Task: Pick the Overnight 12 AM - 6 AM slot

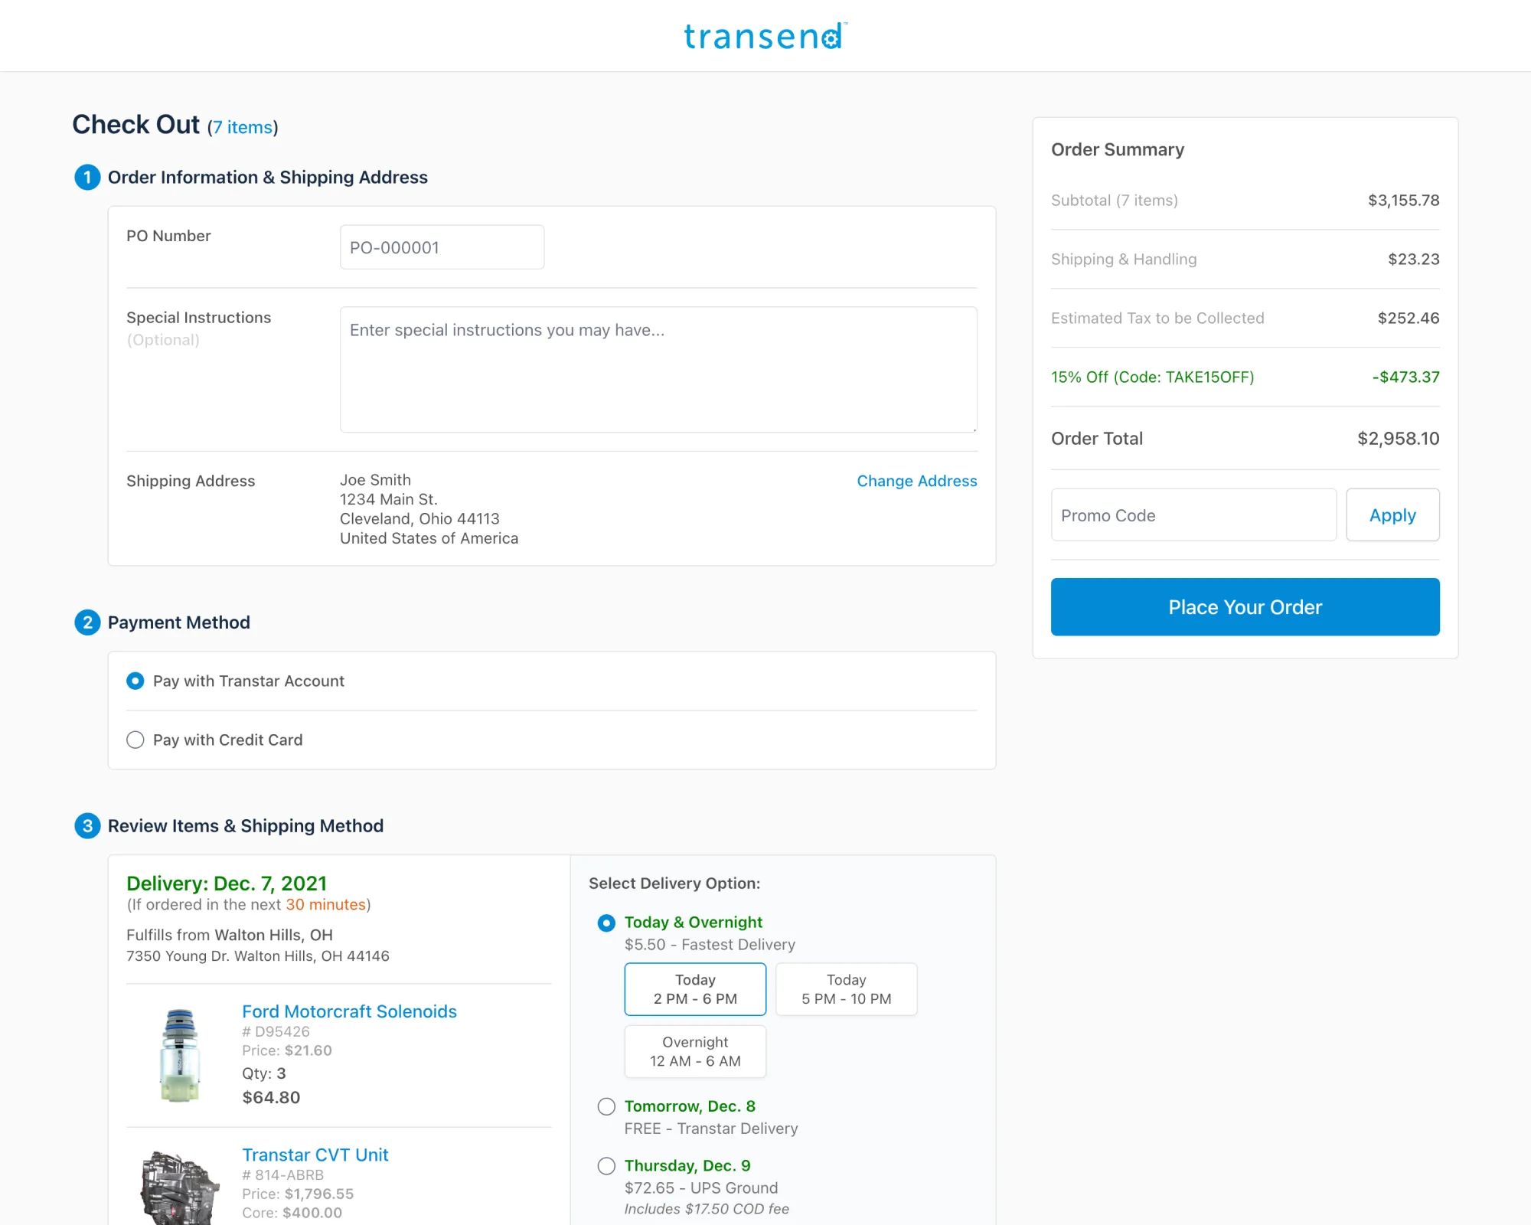Action: pyautogui.click(x=695, y=1052)
